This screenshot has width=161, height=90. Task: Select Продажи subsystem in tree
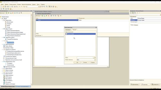tap(9, 24)
